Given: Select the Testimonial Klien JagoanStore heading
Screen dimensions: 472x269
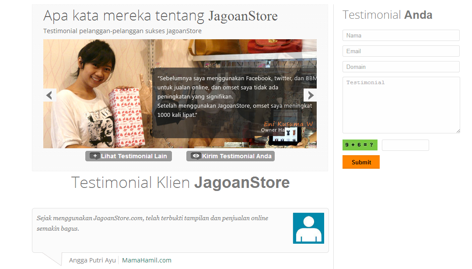Looking at the screenshot, I should click(x=180, y=182).
